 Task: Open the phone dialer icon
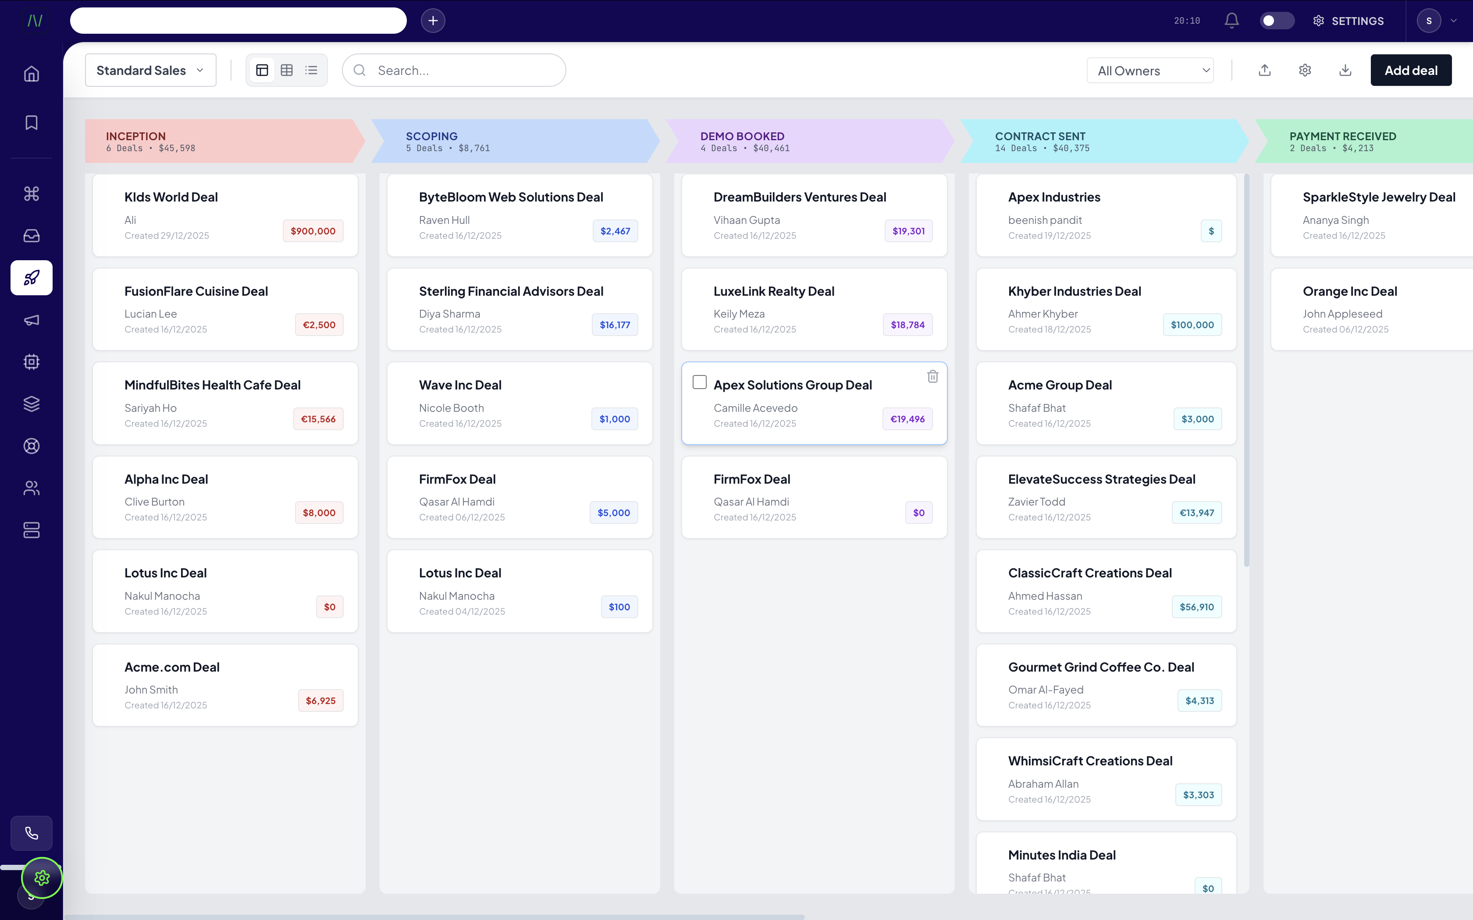(x=32, y=833)
